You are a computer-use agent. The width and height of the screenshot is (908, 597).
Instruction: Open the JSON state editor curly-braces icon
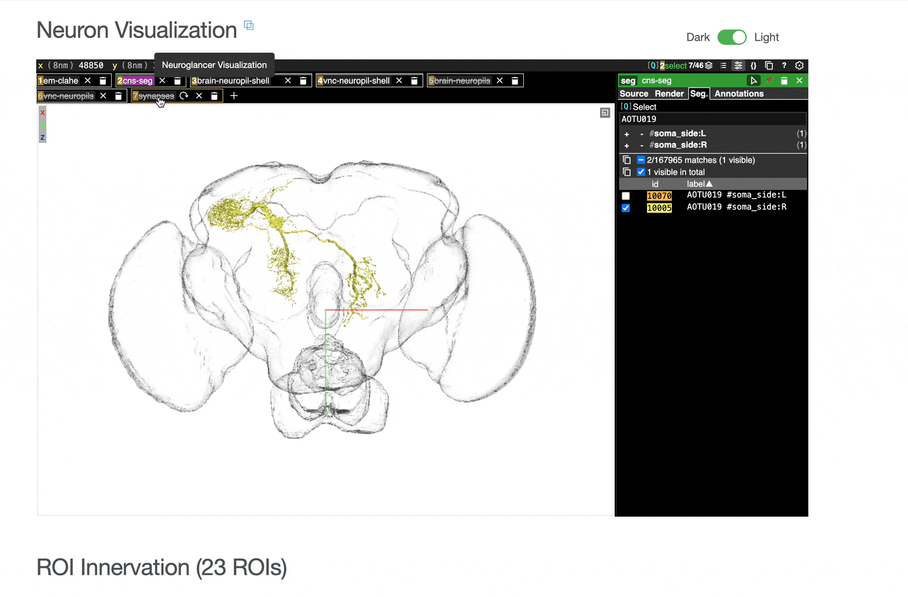pyautogui.click(x=754, y=66)
